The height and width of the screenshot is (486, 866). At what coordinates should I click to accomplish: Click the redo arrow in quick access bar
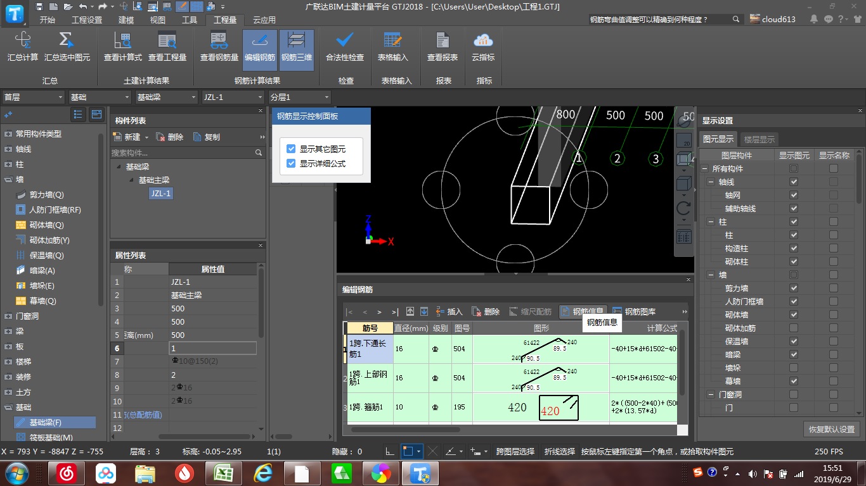pyautogui.click(x=103, y=6)
